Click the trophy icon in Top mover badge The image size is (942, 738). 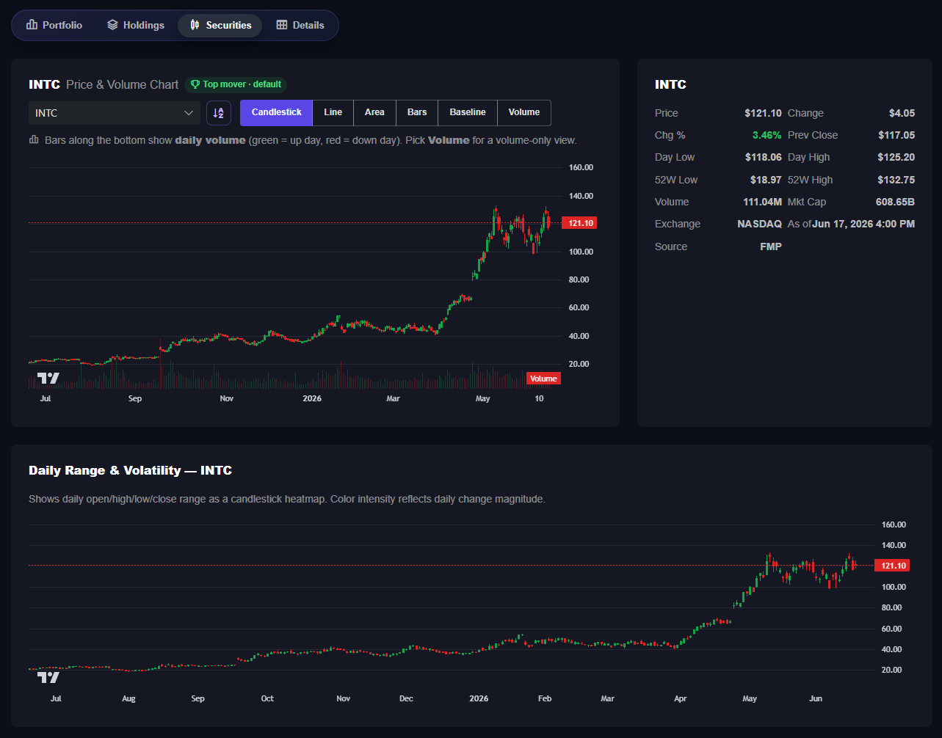click(195, 84)
